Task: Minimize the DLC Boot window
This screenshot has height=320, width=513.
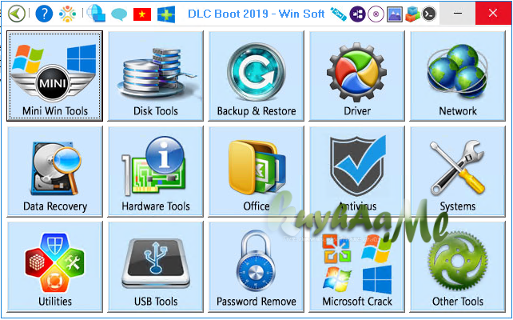Action: click(x=458, y=13)
